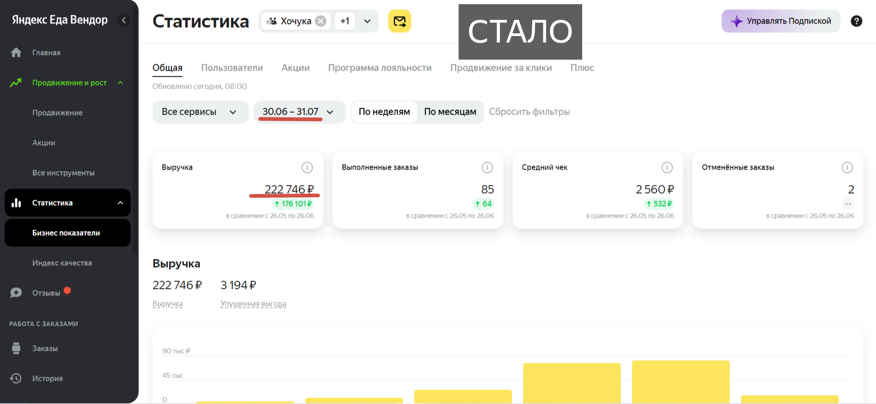Screen dimensions: 876x404
Task: Click the sparkle icon on Управлять Подпиской
Action: pyautogui.click(x=736, y=21)
